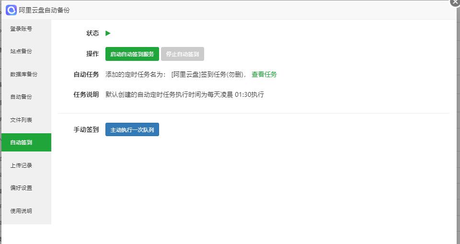
Task: Click the execution time 01:30执行 text
Action: tap(249, 94)
